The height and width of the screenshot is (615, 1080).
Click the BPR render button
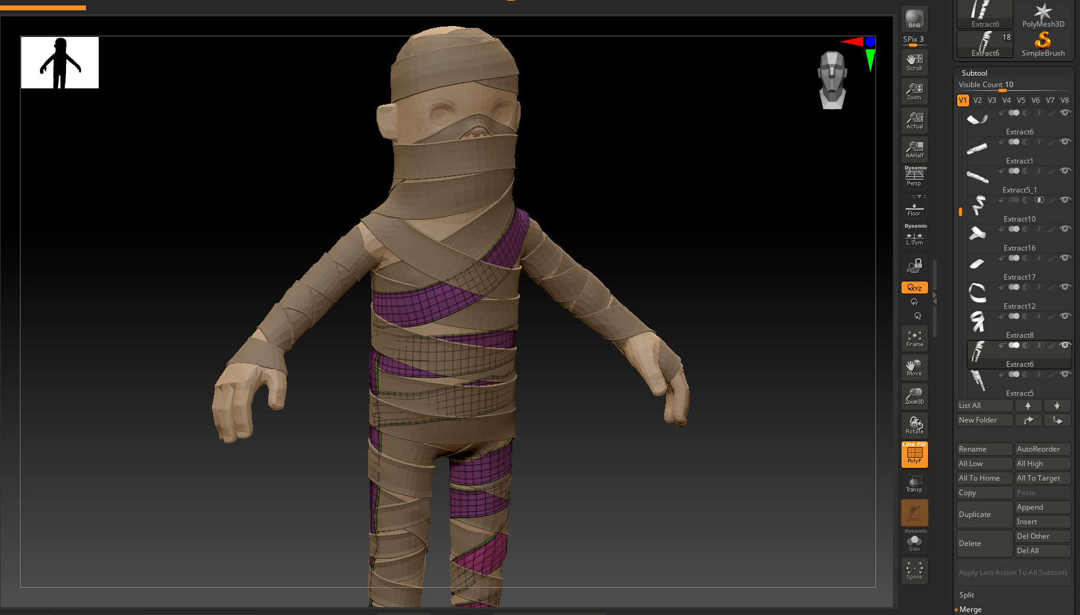coord(914,19)
